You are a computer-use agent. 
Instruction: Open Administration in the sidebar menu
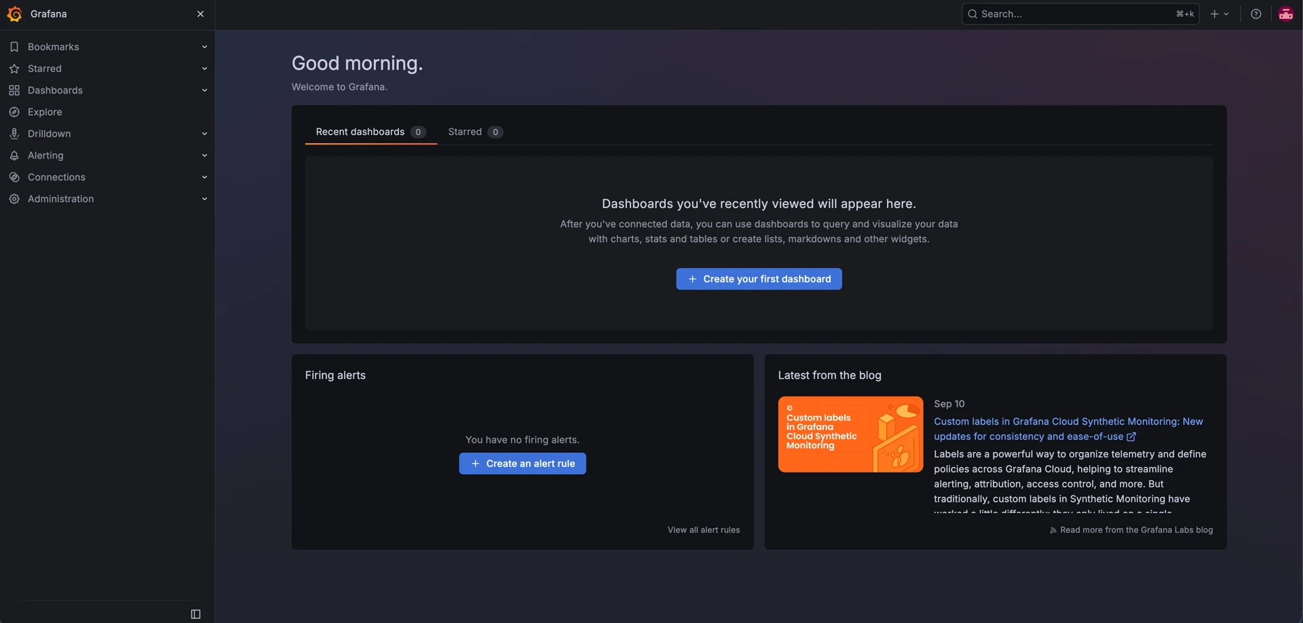(61, 199)
